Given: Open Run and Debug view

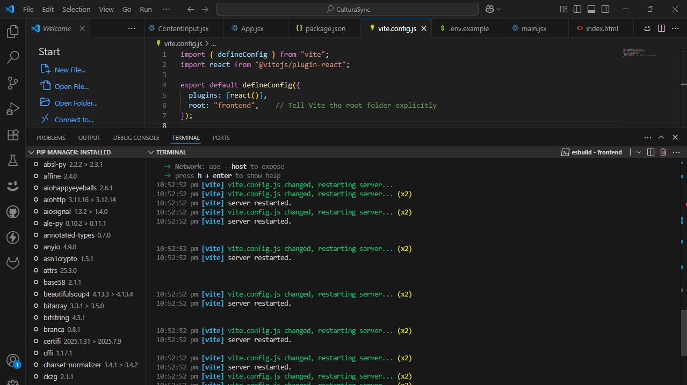Looking at the screenshot, I should (12, 109).
